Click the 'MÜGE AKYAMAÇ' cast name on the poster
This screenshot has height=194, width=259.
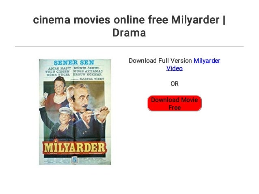click(x=88, y=71)
